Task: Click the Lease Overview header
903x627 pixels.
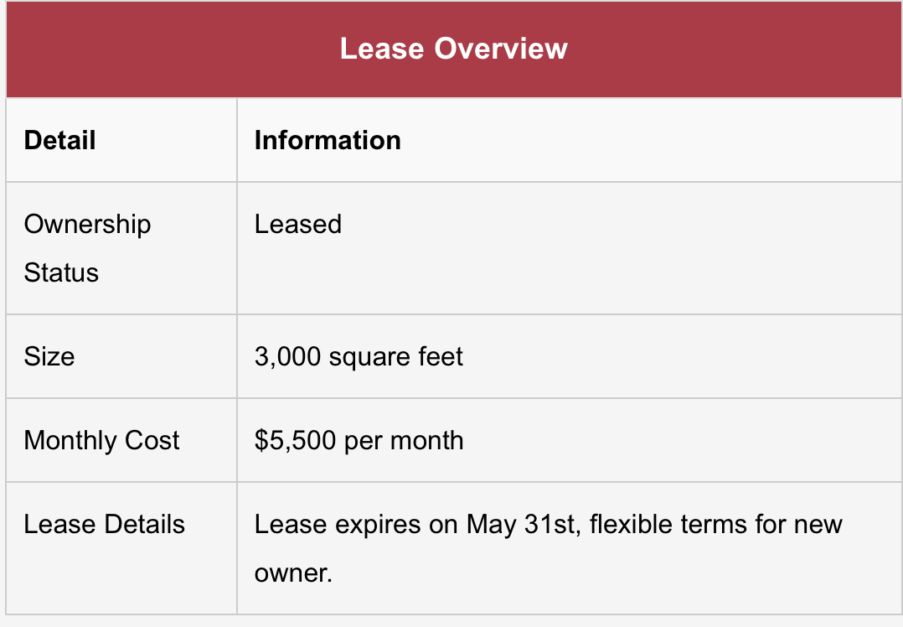Action: coord(453,49)
